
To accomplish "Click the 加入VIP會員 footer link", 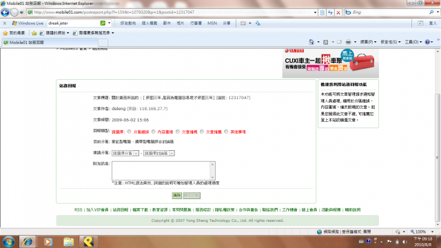I will [97, 209].
